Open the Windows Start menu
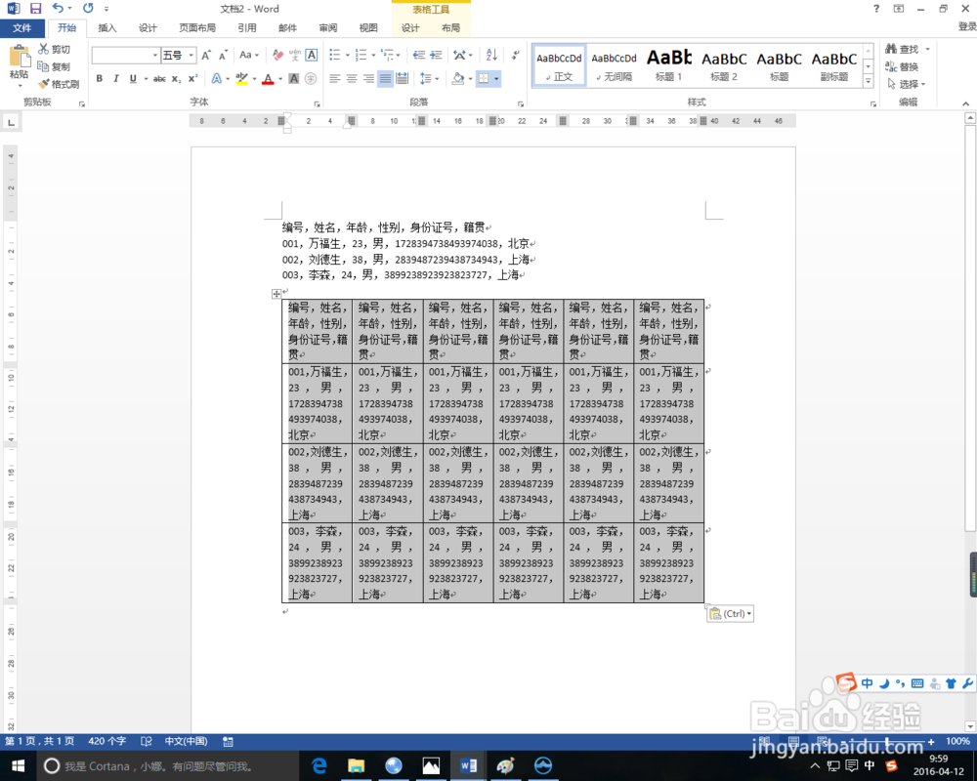977x781 pixels. tap(18, 766)
